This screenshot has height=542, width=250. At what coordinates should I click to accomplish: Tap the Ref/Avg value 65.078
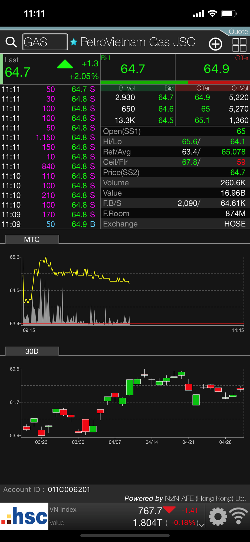[233, 152]
